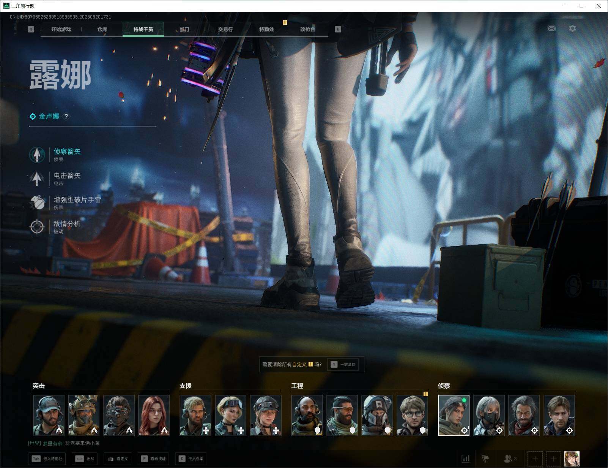
Task: Select the bearded 侦察 operator with red scarf
Action: (x=524, y=415)
